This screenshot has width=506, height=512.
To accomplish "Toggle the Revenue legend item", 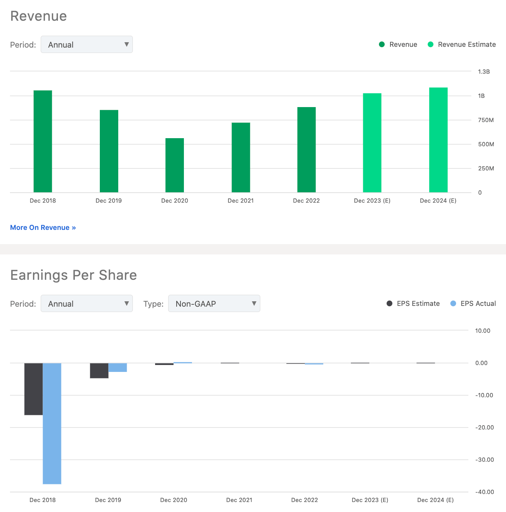I will 398,45.
